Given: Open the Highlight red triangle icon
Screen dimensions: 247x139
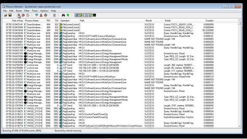Looking at the screenshot, I should tap(41, 15).
